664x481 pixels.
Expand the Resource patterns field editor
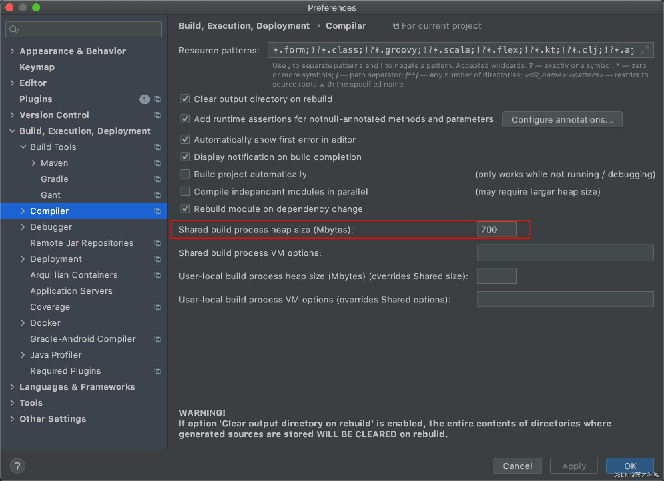point(645,50)
